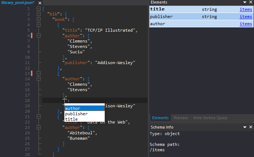Open the items link in publisher row
The image size is (254, 157).
(x=246, y=17)
